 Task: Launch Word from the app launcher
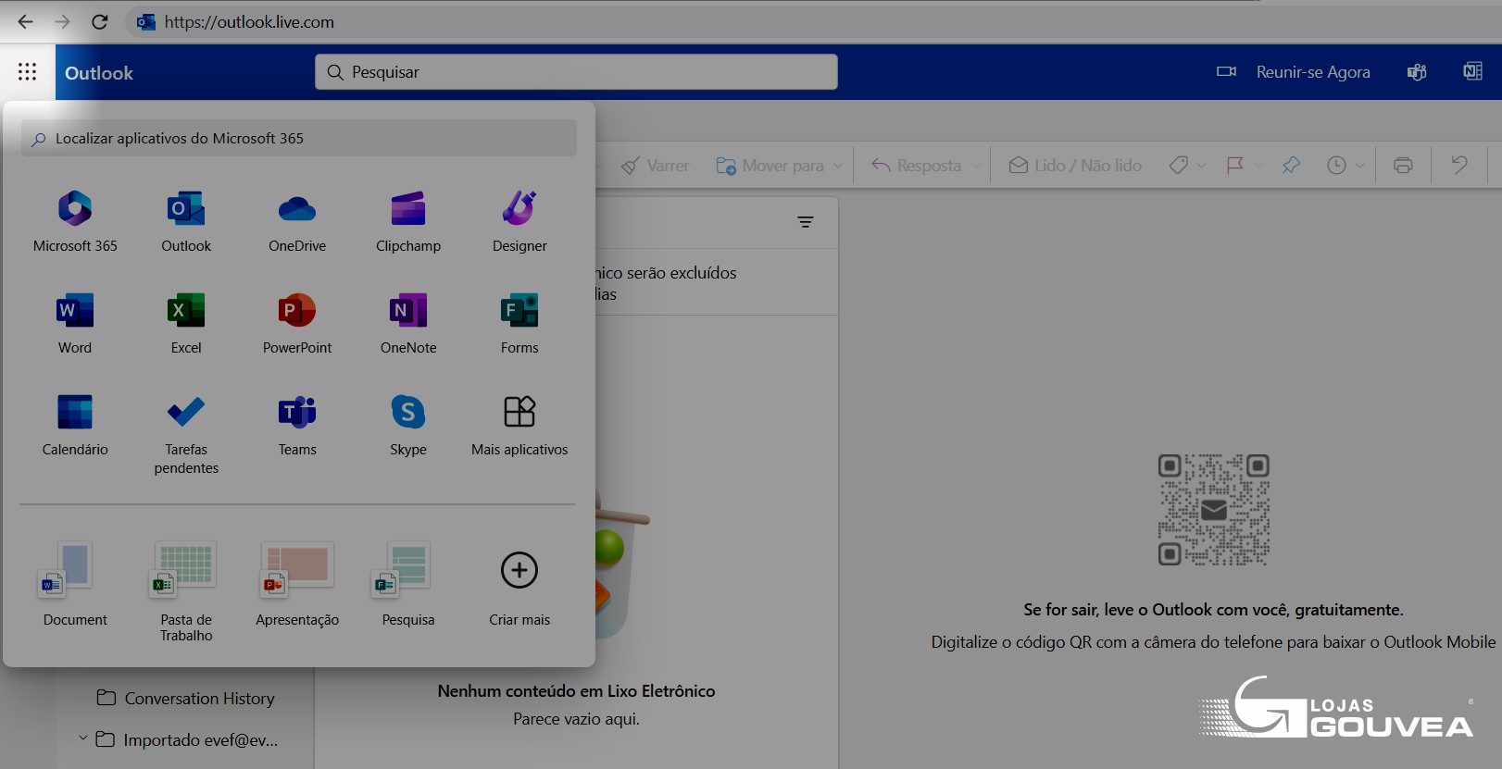(x=75, y=323)
